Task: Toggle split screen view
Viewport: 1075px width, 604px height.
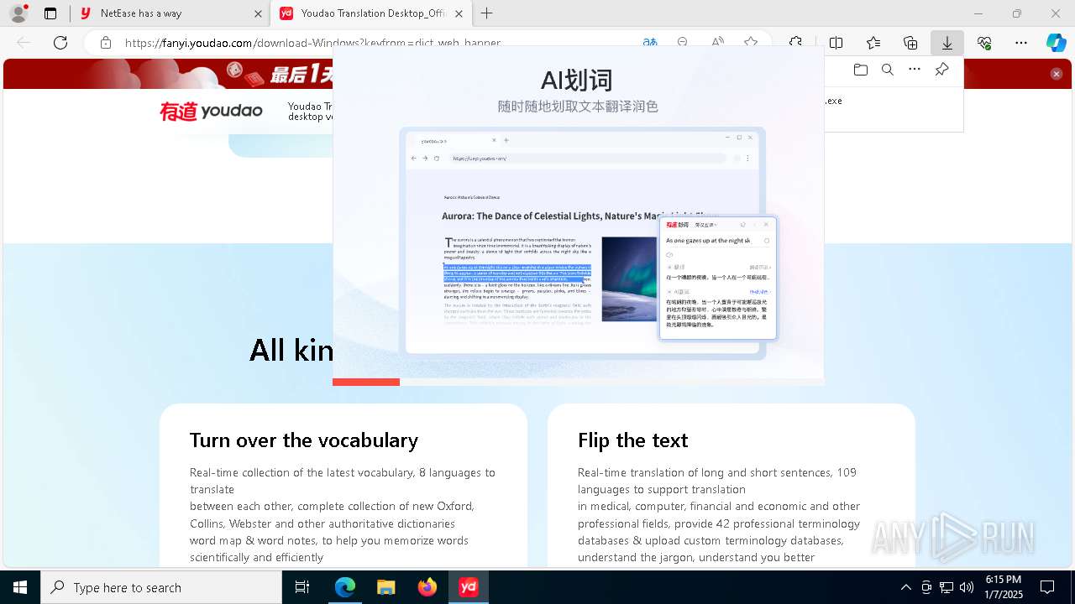Action: click(x=836, y=43)
